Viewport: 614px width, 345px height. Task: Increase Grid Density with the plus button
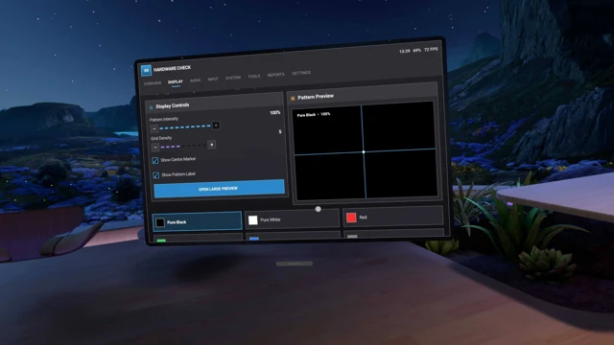(211, 145)
